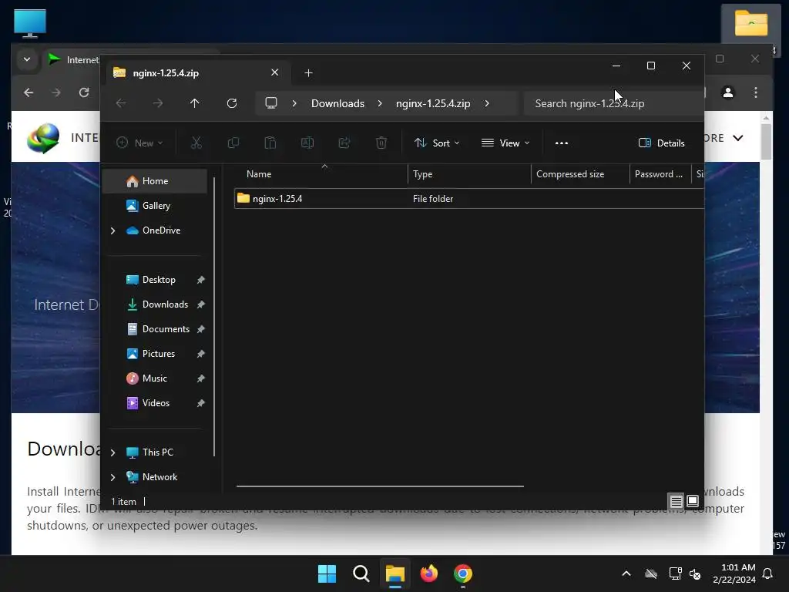Close the nginx-1.25.4.zip tab
The height and width of the screenshot is (592, 789).
275,72
